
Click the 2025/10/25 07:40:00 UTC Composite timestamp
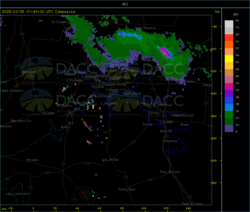[x=38, y=12]
